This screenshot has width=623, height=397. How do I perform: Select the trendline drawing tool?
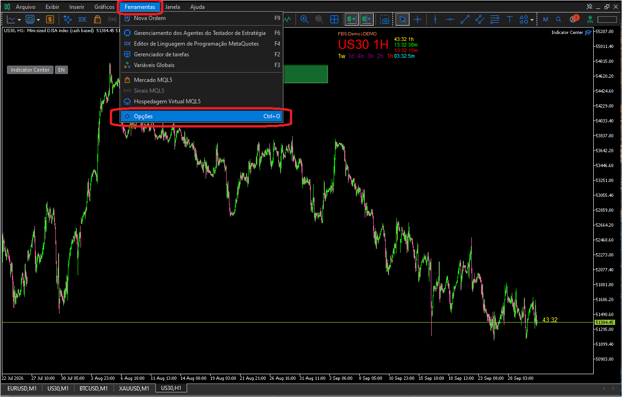pos(465,20)
